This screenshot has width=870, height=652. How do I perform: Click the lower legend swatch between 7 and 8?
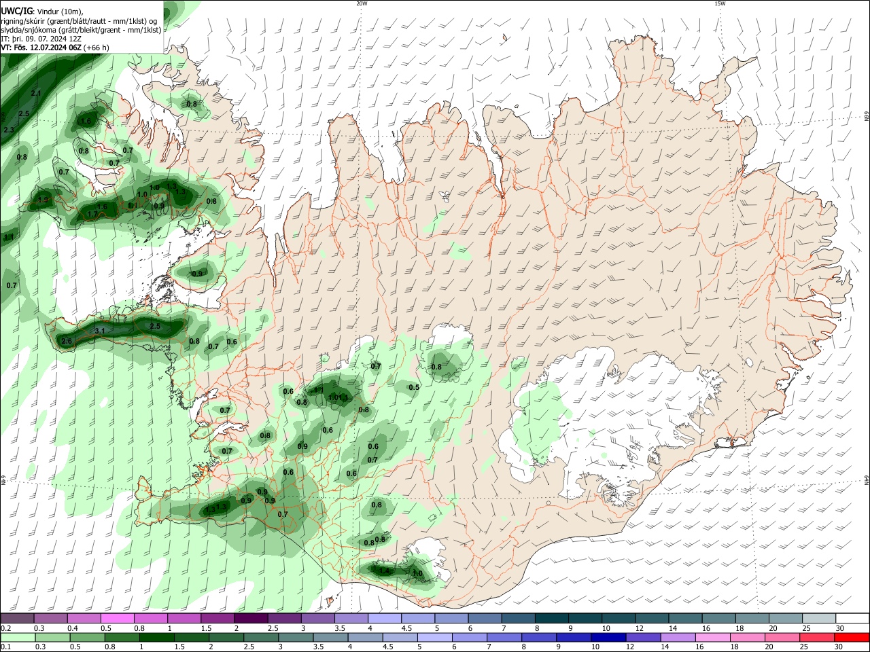coord(504,637)
